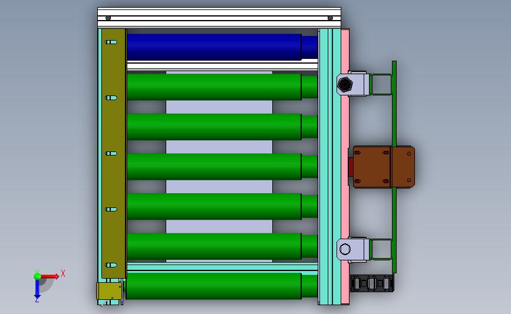Select the bearing block with the empty circle hole
Image resolution: width=511 pixels, height=314 pixels.
[353, 250]
